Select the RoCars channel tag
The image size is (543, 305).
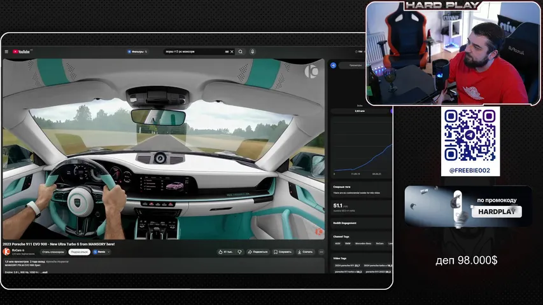tap(380, 243)
